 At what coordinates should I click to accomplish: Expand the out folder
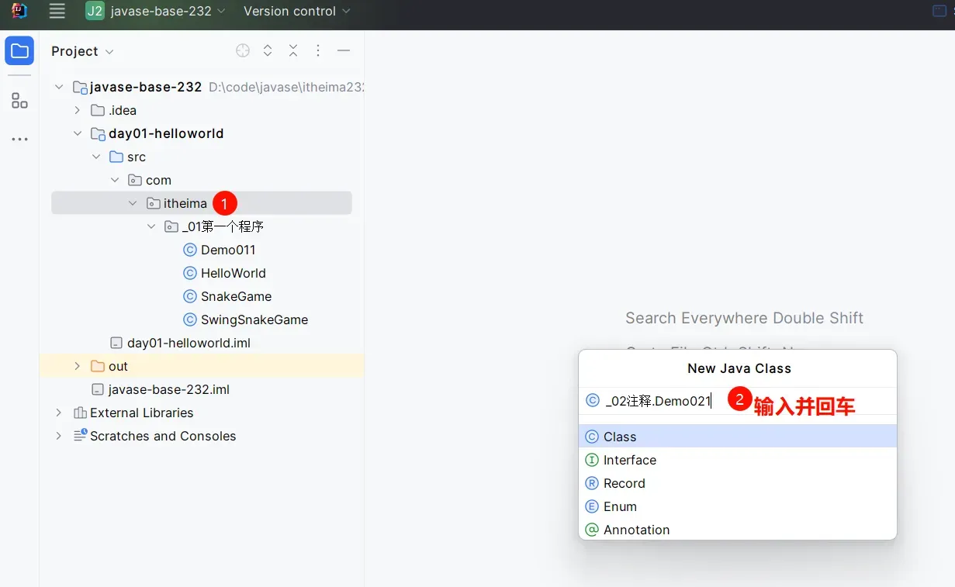(x=77, y=366)
